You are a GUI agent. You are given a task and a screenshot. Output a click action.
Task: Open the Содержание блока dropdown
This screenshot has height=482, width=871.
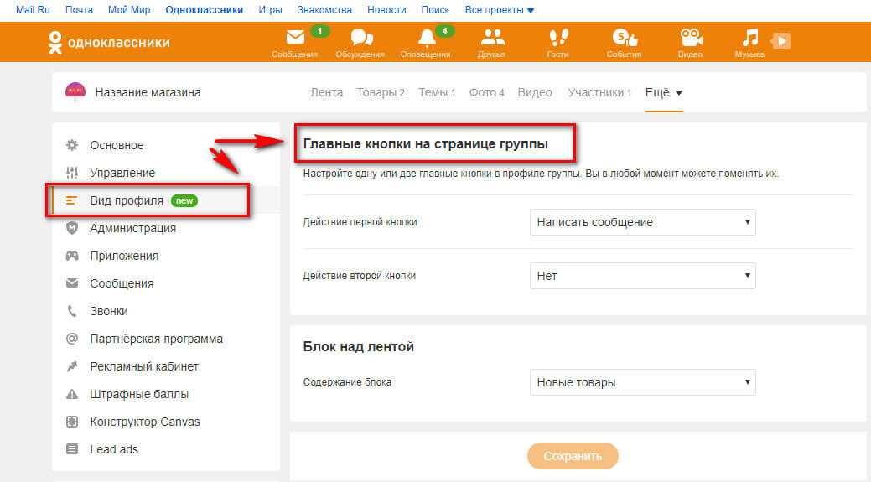click(x=643, y=382)
